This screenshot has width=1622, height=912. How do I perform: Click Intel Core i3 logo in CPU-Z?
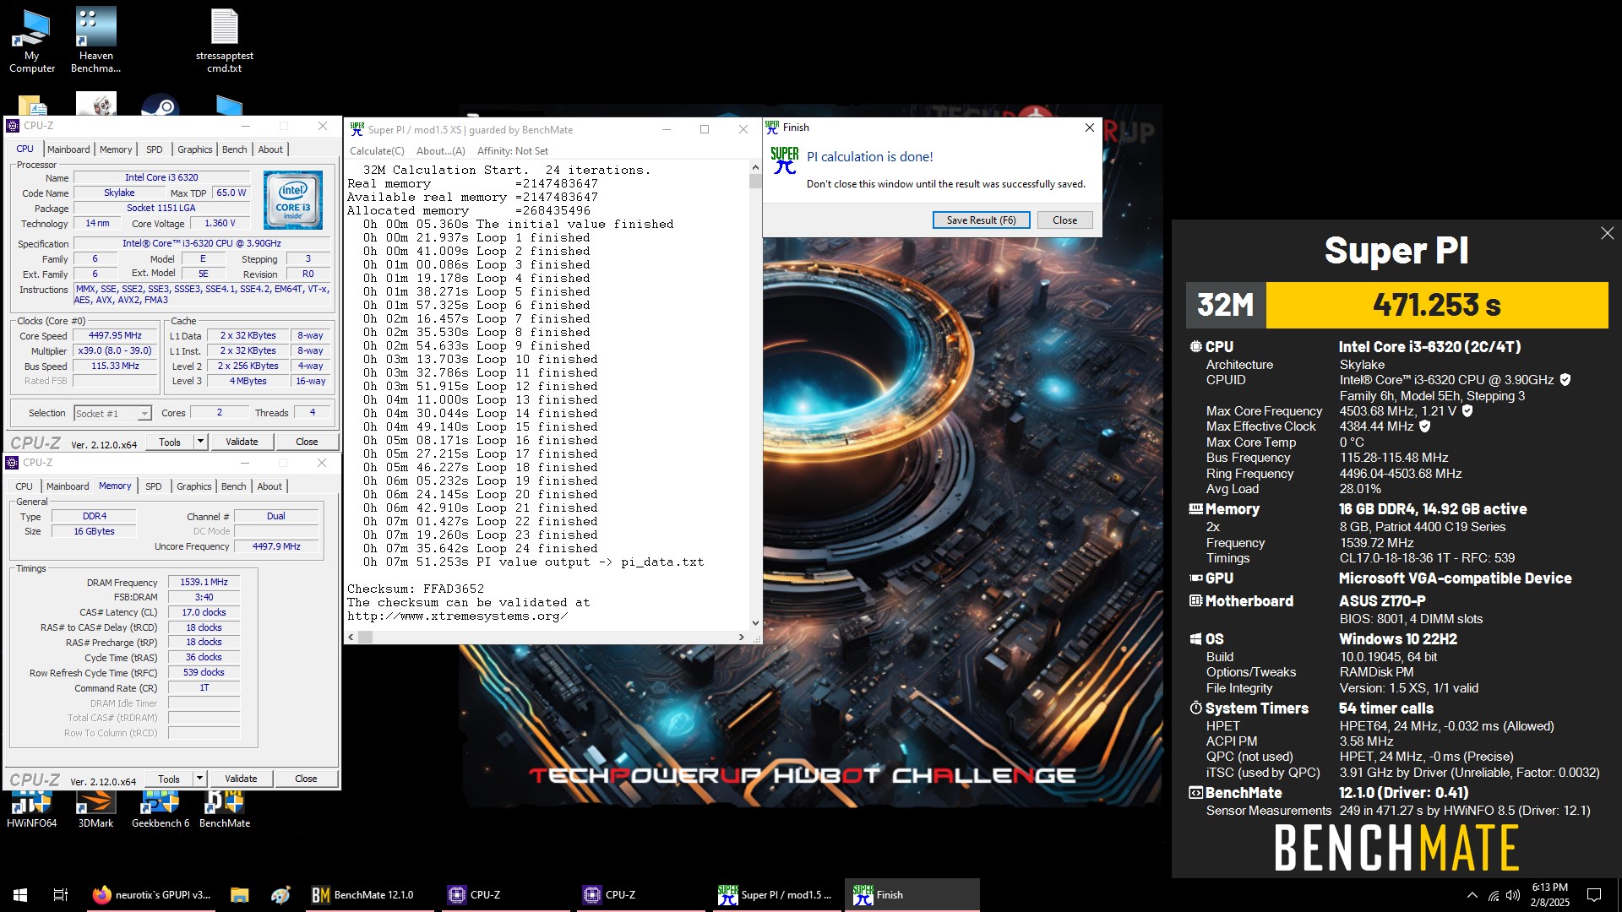click(292, 200)
